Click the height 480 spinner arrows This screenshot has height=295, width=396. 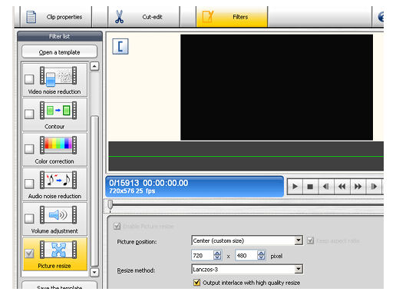[261, 255]
